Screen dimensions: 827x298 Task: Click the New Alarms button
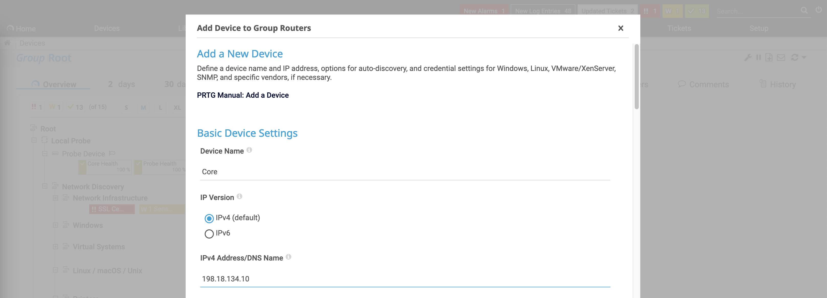coord(484,11)
